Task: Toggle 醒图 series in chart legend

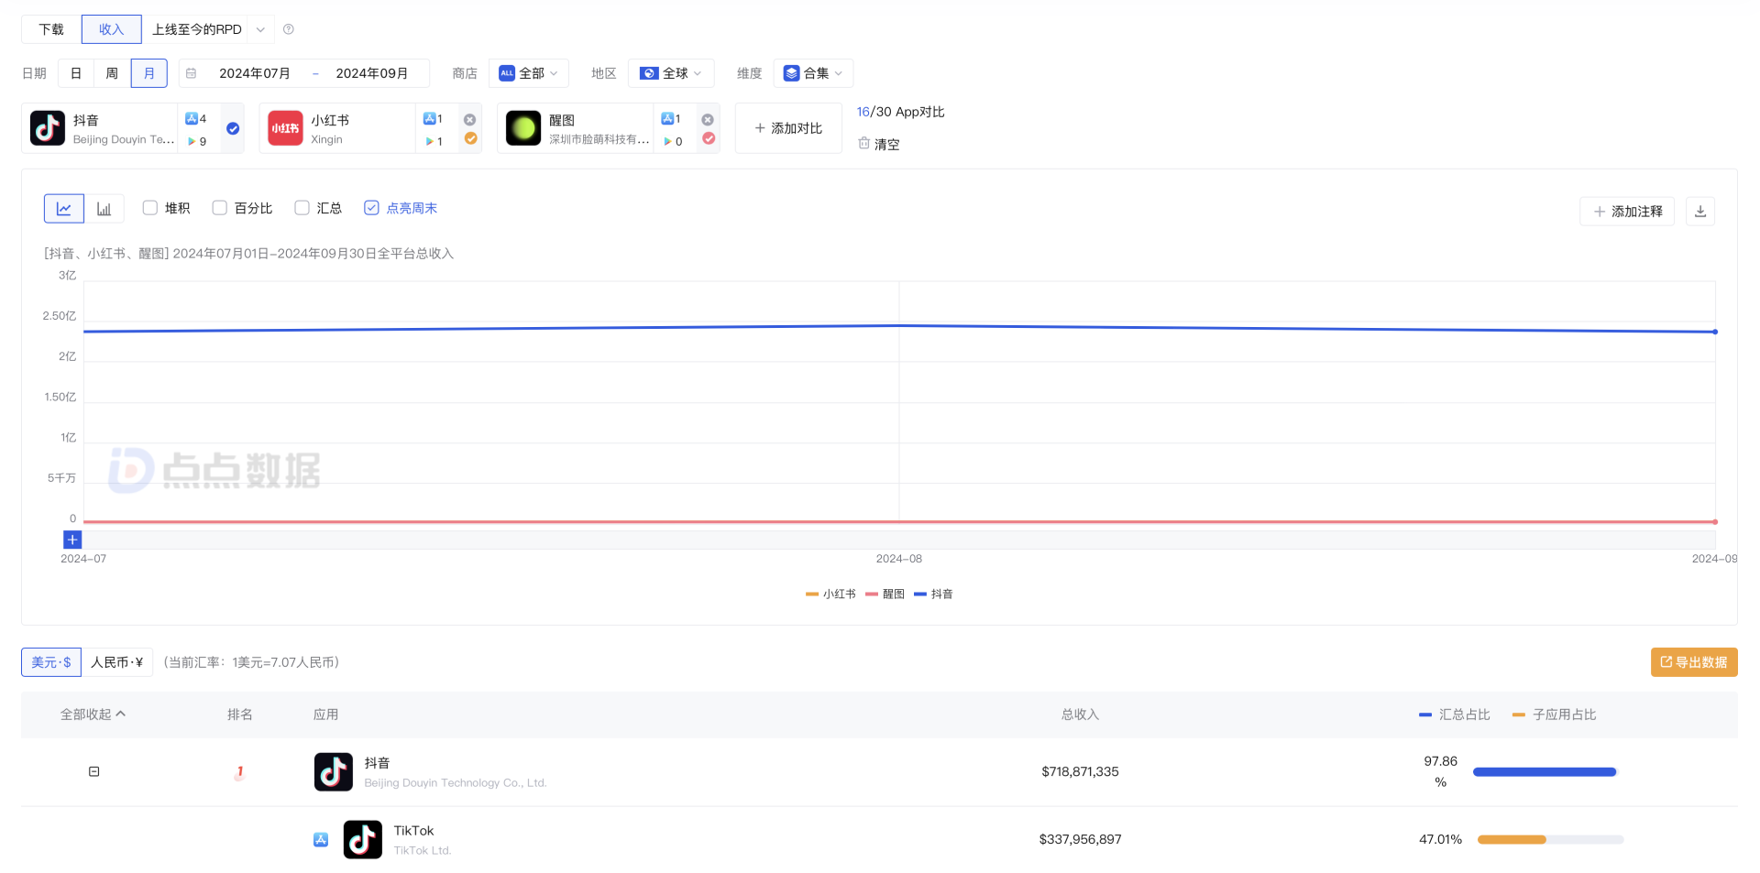Action: pos(885,594)
